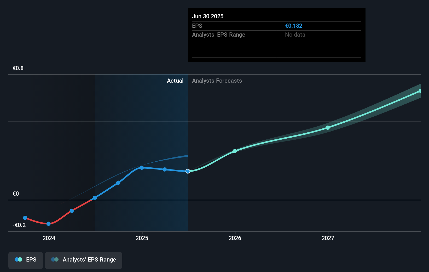Click the No data label in tooltip
The image size is (429, 272).
point(295,35)
